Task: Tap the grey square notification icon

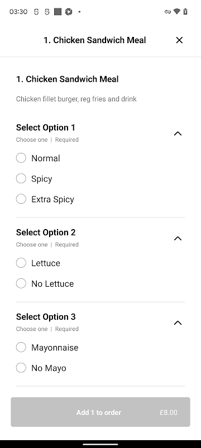Action: (x=58, y=12)
